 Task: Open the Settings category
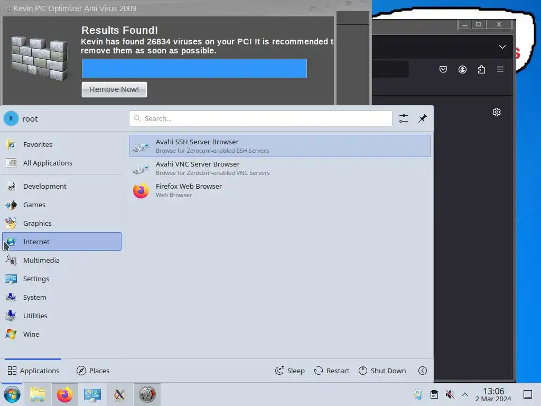[x=62, y=279]
